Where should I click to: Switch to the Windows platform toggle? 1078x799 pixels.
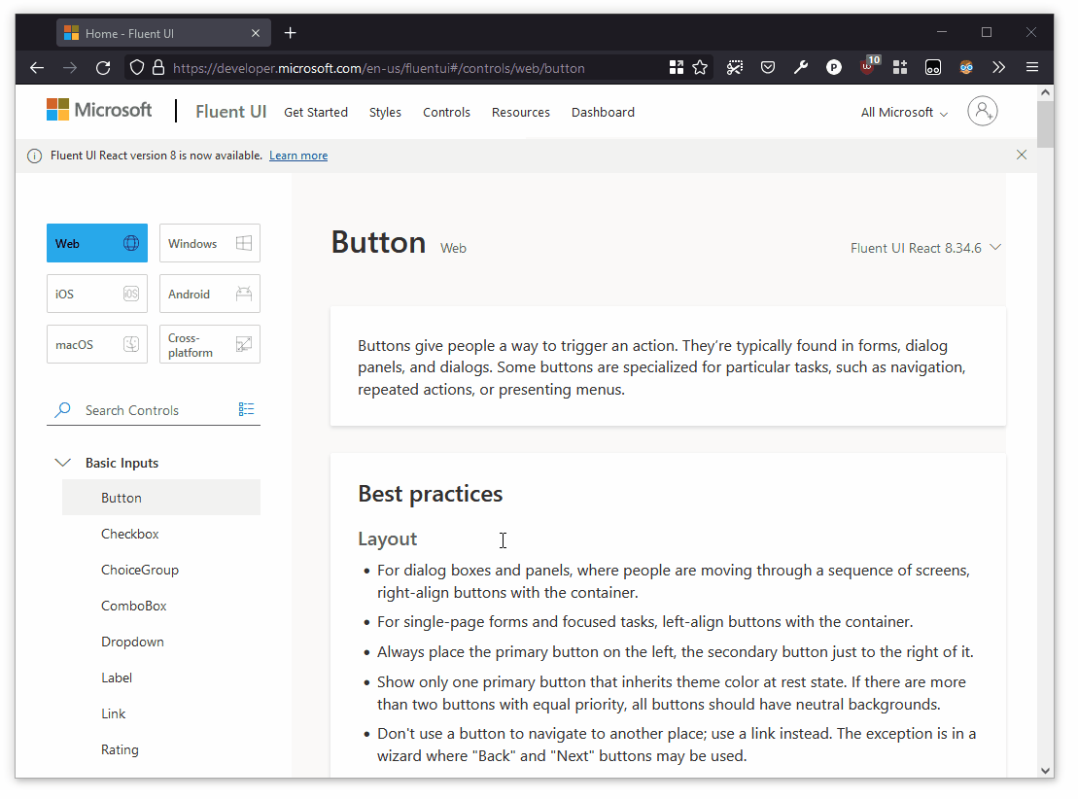click(x=212, y=245)
